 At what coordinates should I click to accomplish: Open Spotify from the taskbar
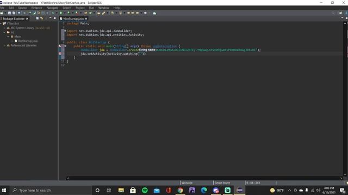(x=145, y=190)
